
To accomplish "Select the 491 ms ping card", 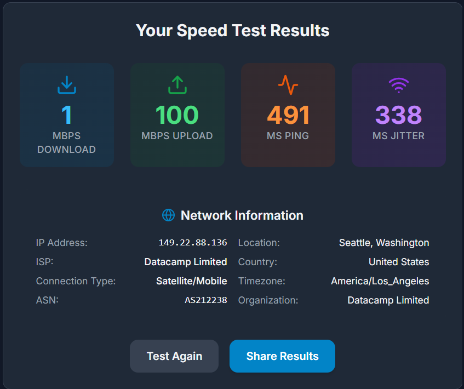I will (x=288, y=115).
